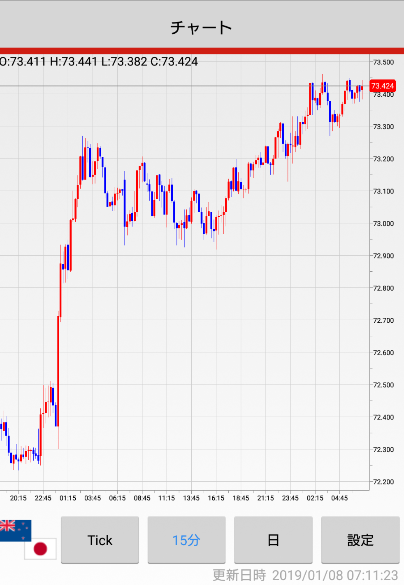Tap the 更新日時 update timestamp

[305, 575]
